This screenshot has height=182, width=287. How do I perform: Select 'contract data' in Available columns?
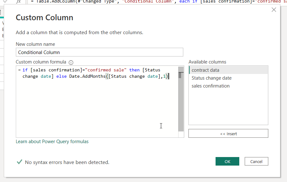click(228, 70)
